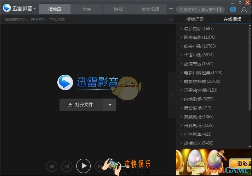Expand the address bar dropdown chevron

point(170,20)
